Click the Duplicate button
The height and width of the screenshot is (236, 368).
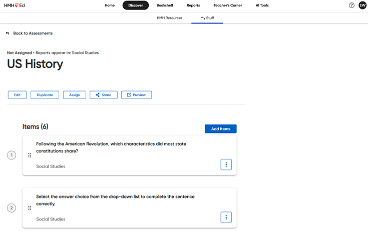click(45, 95)
